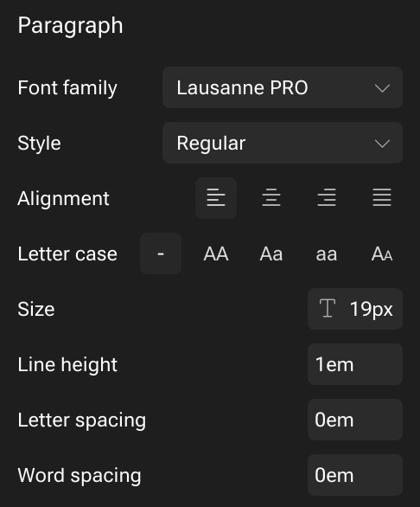Click the Letter spacing label
This screenshot has height=507, width=420.
[82, 420]
